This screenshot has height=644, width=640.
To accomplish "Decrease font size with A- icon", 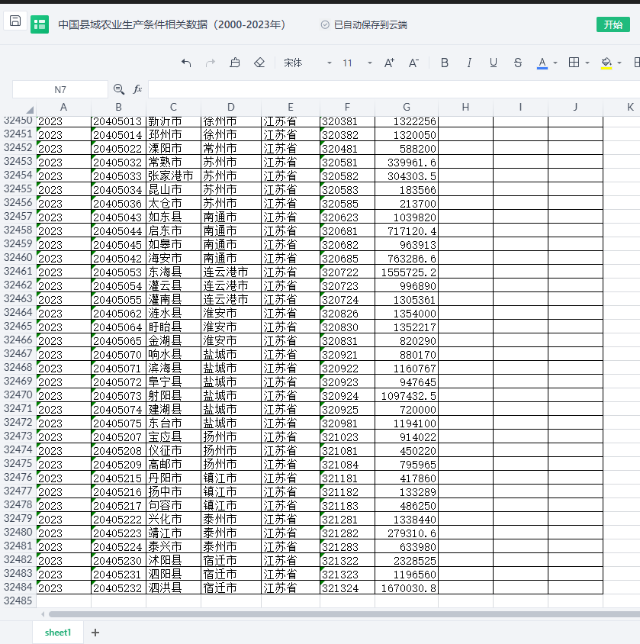I will pos(413,63).
